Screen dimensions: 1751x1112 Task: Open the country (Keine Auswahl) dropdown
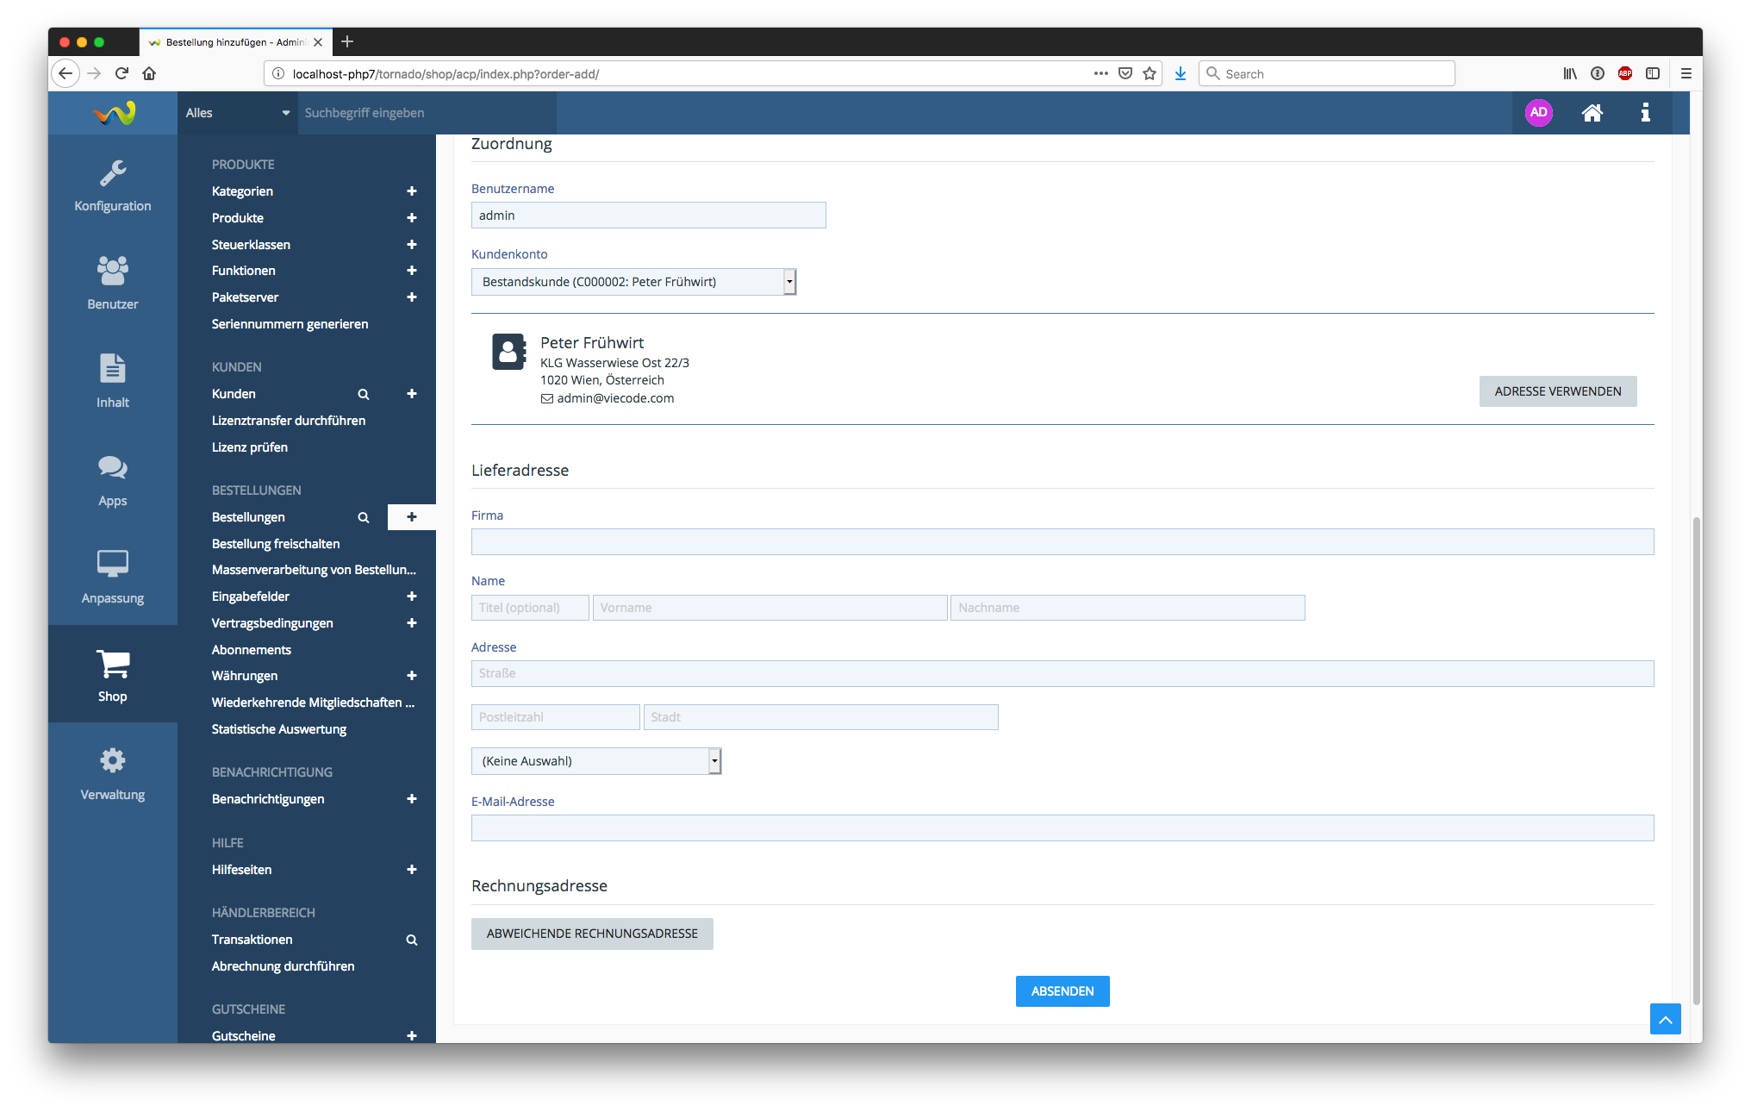tap(595, 761)
